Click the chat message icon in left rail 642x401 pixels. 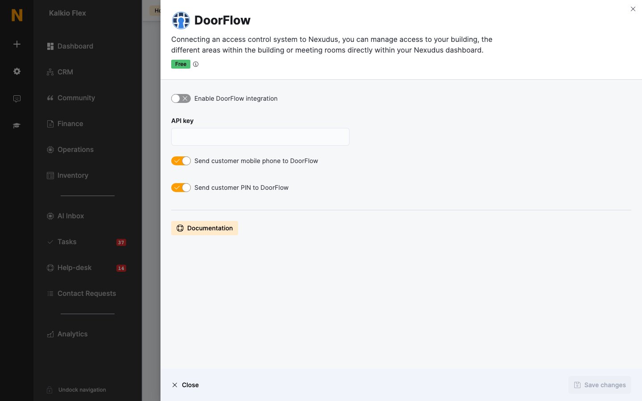point(17,98)
